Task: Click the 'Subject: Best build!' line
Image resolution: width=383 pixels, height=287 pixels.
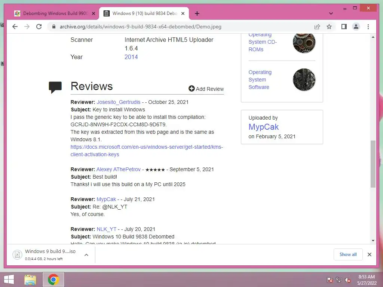Action: pos(94,177)
